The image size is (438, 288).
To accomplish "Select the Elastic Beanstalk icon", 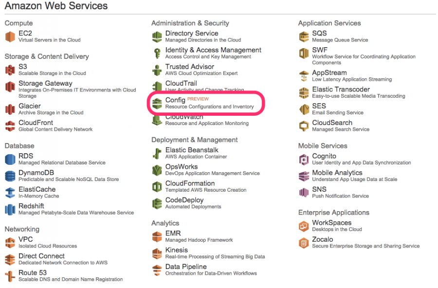I will [157, 153].
